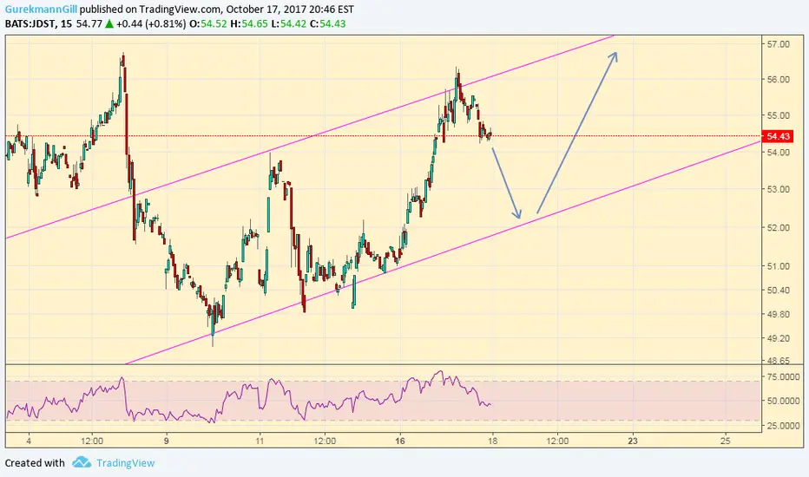This screenshot has height=477, width=809.
Task: Click the green up-triangle change indicator
Action: [109, 23]
